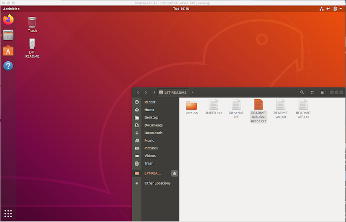Open Videos in sidebar
Screen dimensions: 346x222
(x=155, y=156)
